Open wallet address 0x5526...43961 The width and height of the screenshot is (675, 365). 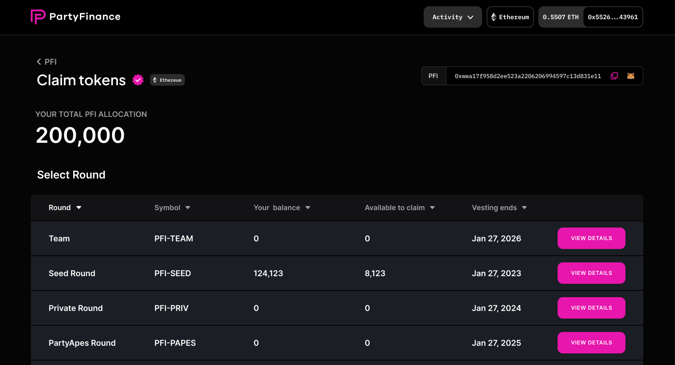[x=612, y=17]
